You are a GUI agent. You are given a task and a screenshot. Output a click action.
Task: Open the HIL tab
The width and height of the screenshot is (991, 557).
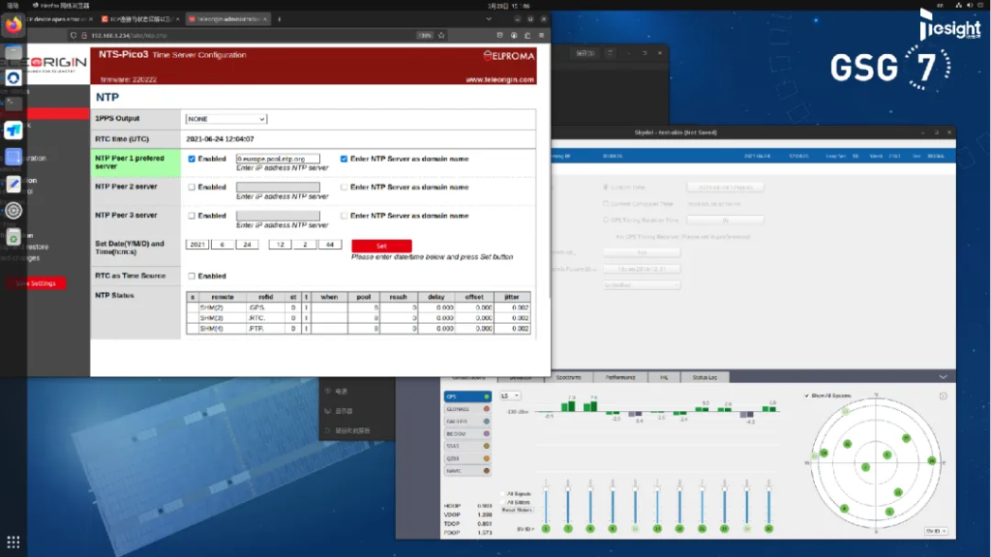pyautogui.click(x=664, y=378)
